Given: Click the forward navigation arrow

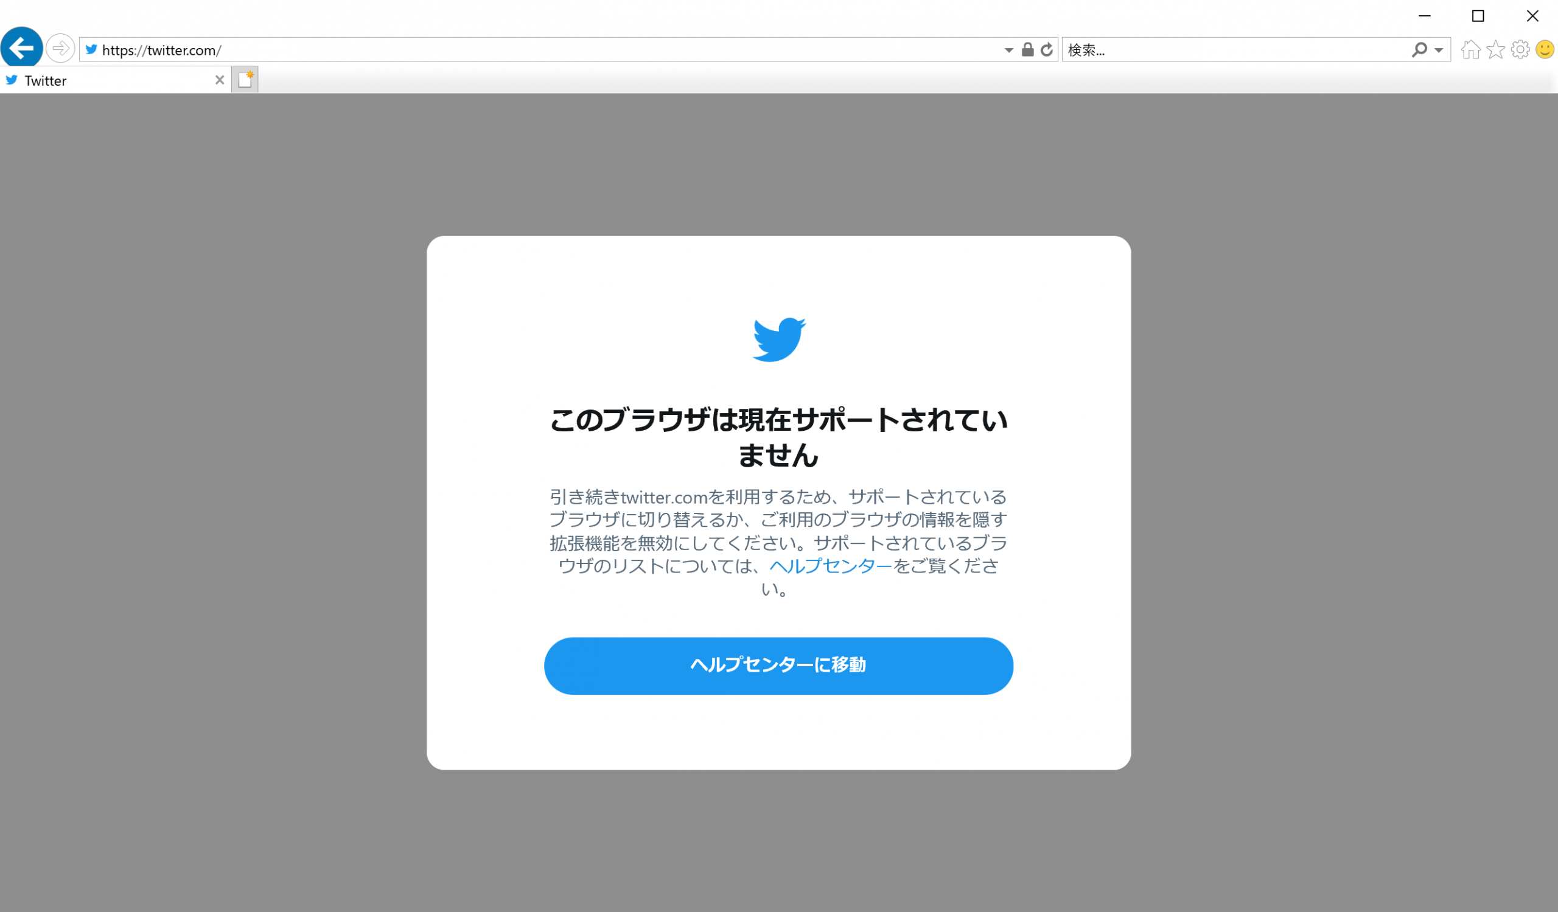Looking at the screenshot, I should pos(60,48).
